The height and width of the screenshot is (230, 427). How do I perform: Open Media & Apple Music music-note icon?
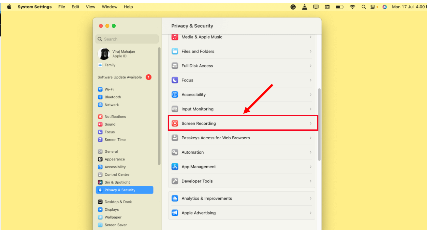175,37
